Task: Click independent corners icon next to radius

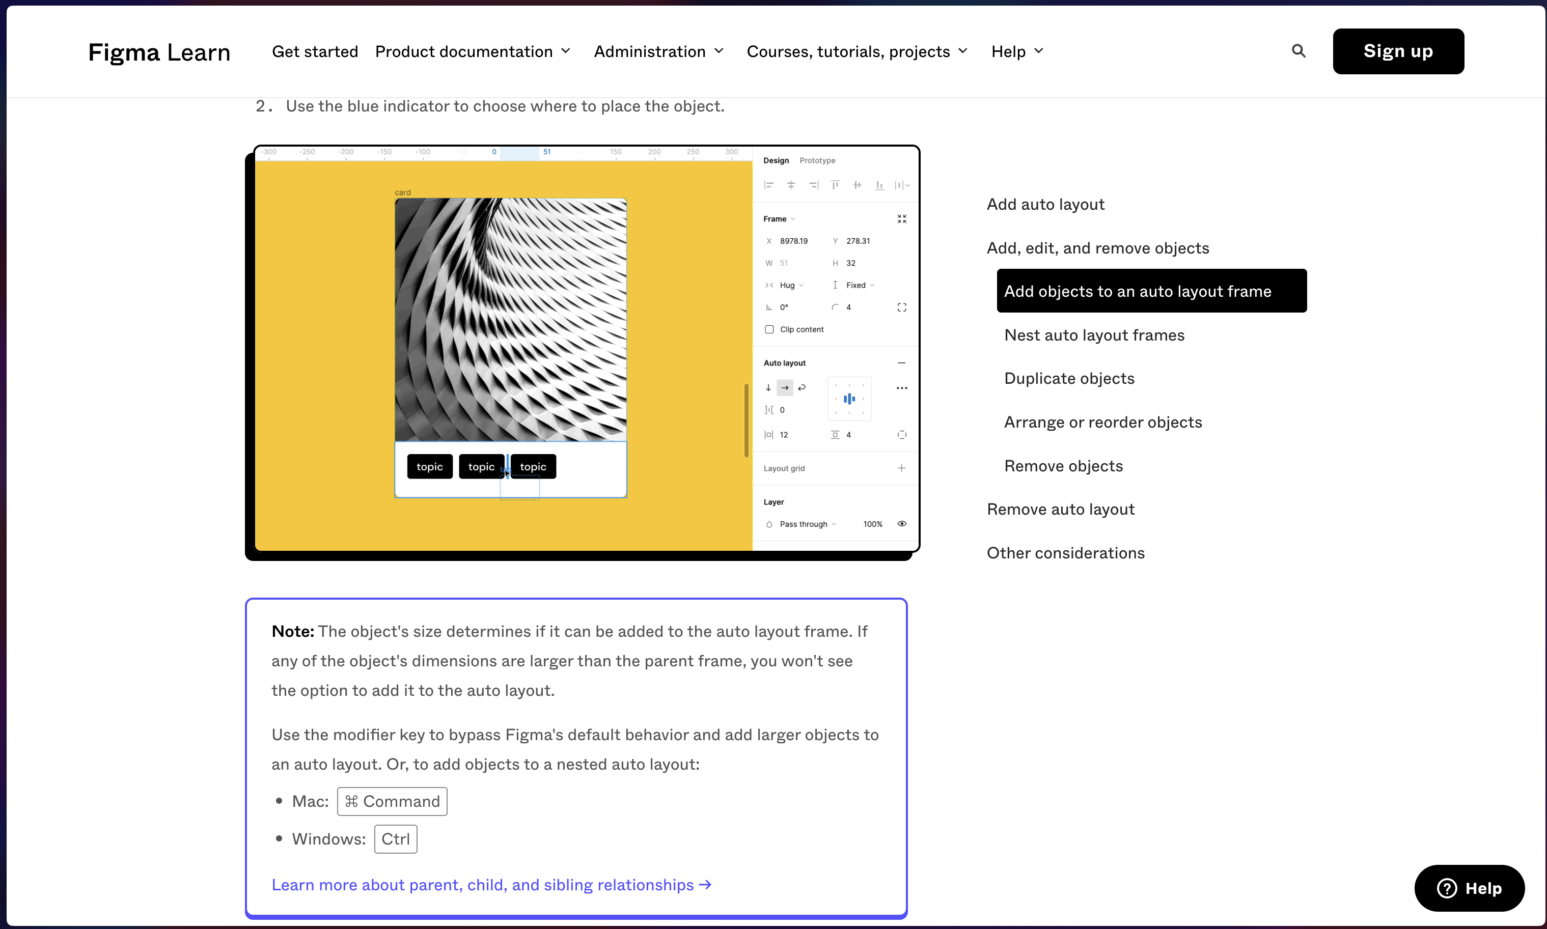Action: [x=901, y=307]
